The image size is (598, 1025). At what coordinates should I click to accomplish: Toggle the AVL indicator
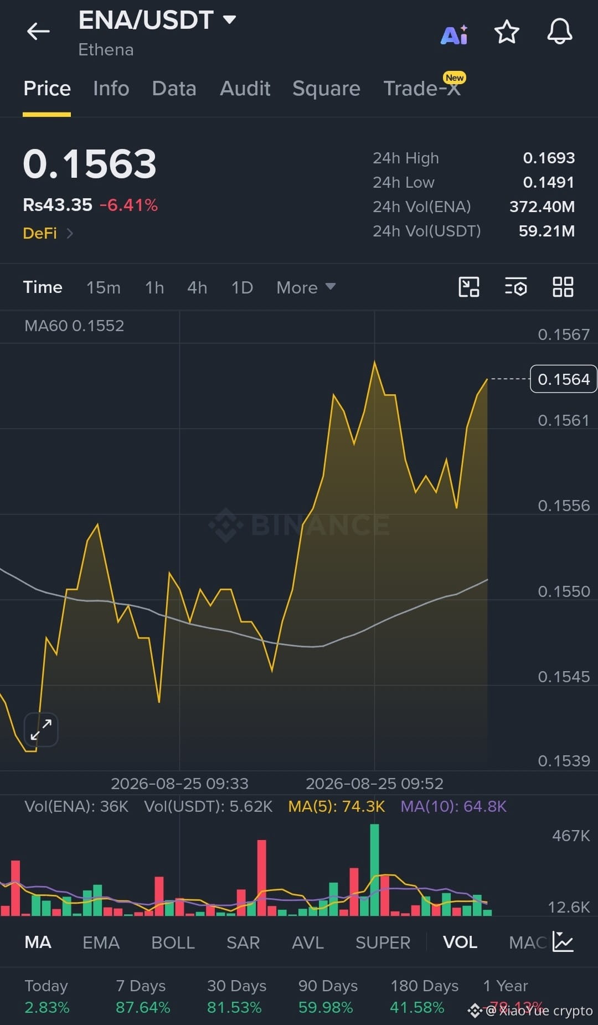308,942
